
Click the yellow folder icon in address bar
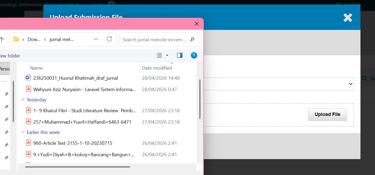coord(16,39)
